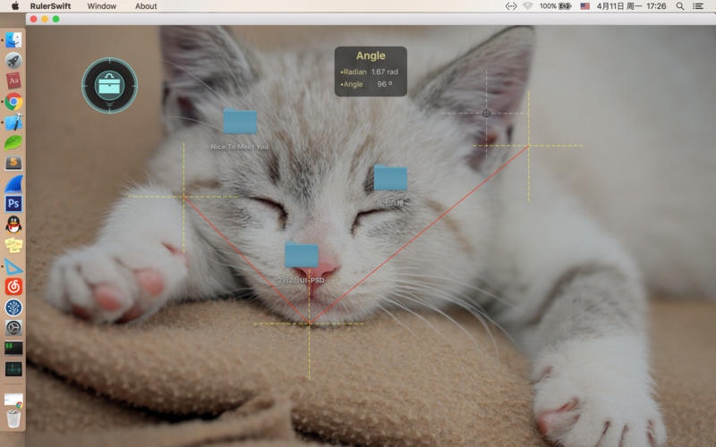
Task: Launch Photoshop from the dock
Action: click(13, 204)
